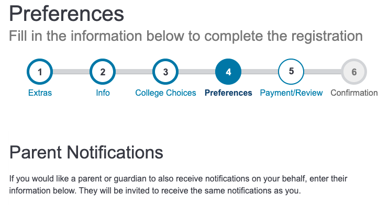Image resolution: width=389 pixels, height=205 pixels.
Task: Click the greyed step 6 circle
Action: (354, 72)
